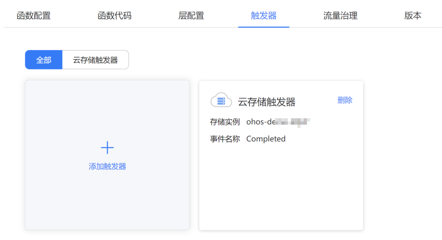Select the 全部 filter button

click(x=44, y=60)
